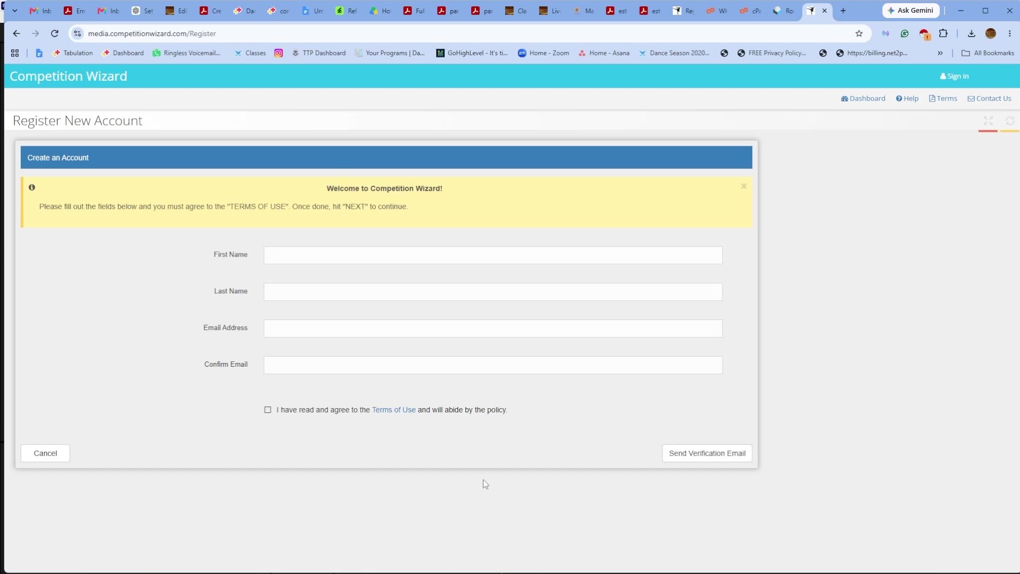This screenshot has height=574, width=1020.
Task: Open the Home - Asana bookmark
Action: [604, 53]
